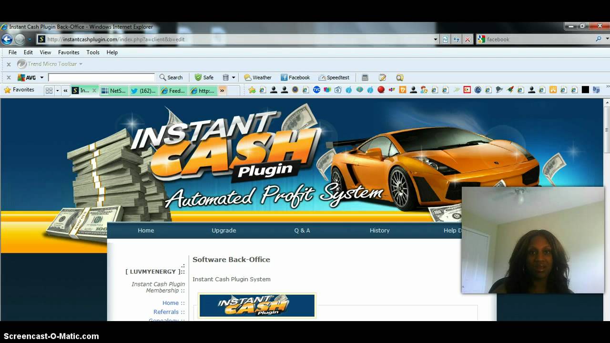
Task: Expand the arrow beside the trash icon
Action: [234, 78]
